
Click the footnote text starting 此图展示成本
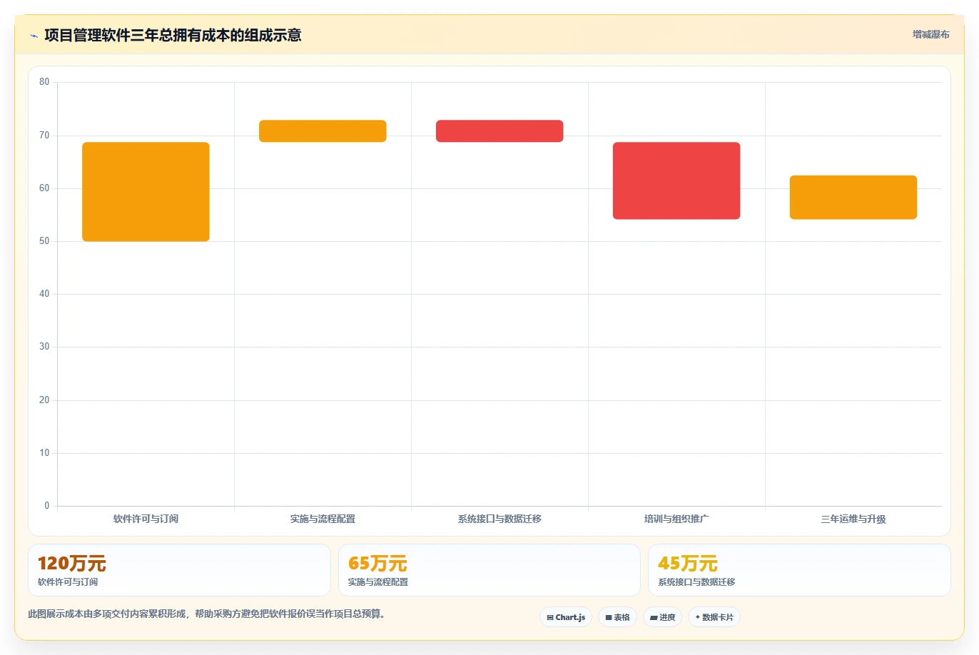coord(207,614)
